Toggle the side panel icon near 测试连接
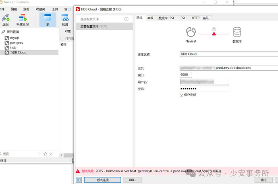Viewport: 278px width, 184px height. point(79,180)
